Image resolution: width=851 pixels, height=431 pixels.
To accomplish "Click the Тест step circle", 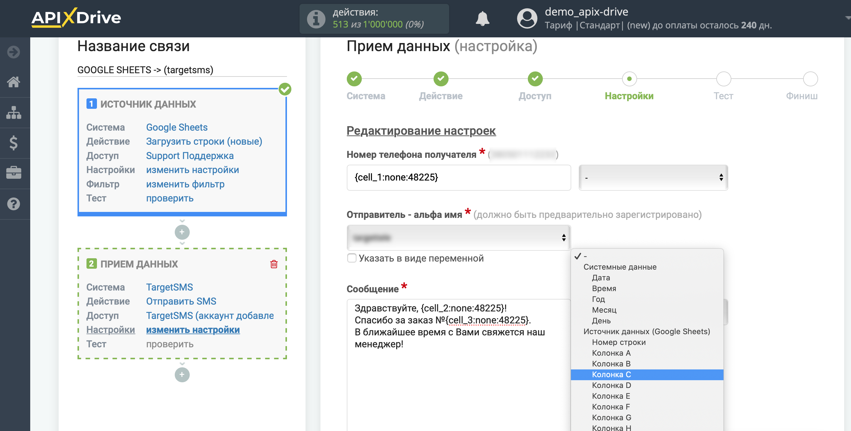I will point(724,79).
